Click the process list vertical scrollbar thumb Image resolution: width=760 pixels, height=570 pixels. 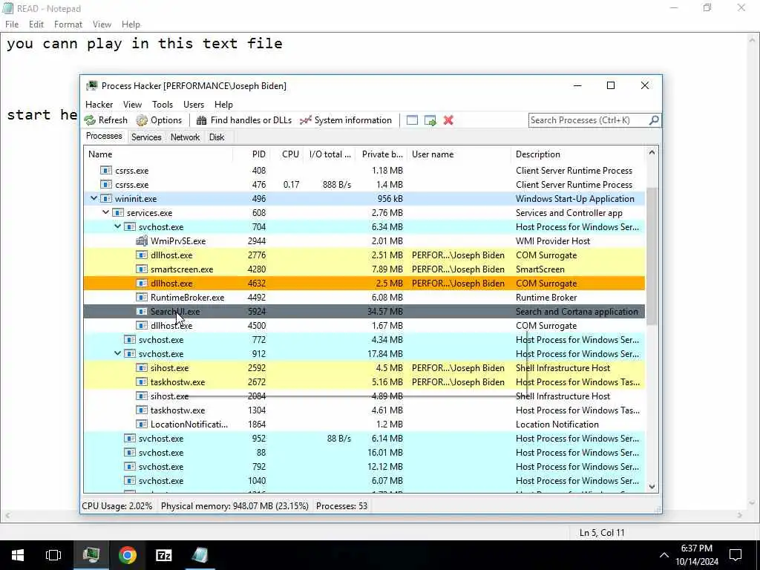pos(652,256)
